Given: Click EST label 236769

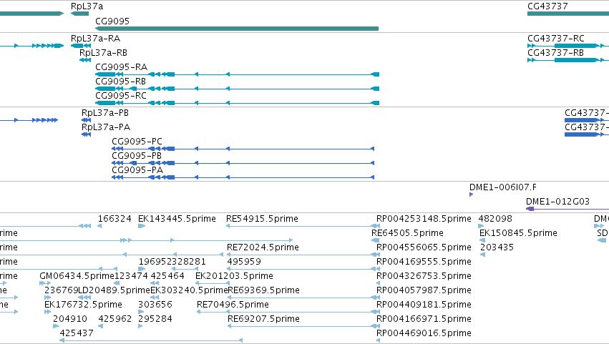Looking at the screenshot, I should pyautogui.click(x=61, y=290).
